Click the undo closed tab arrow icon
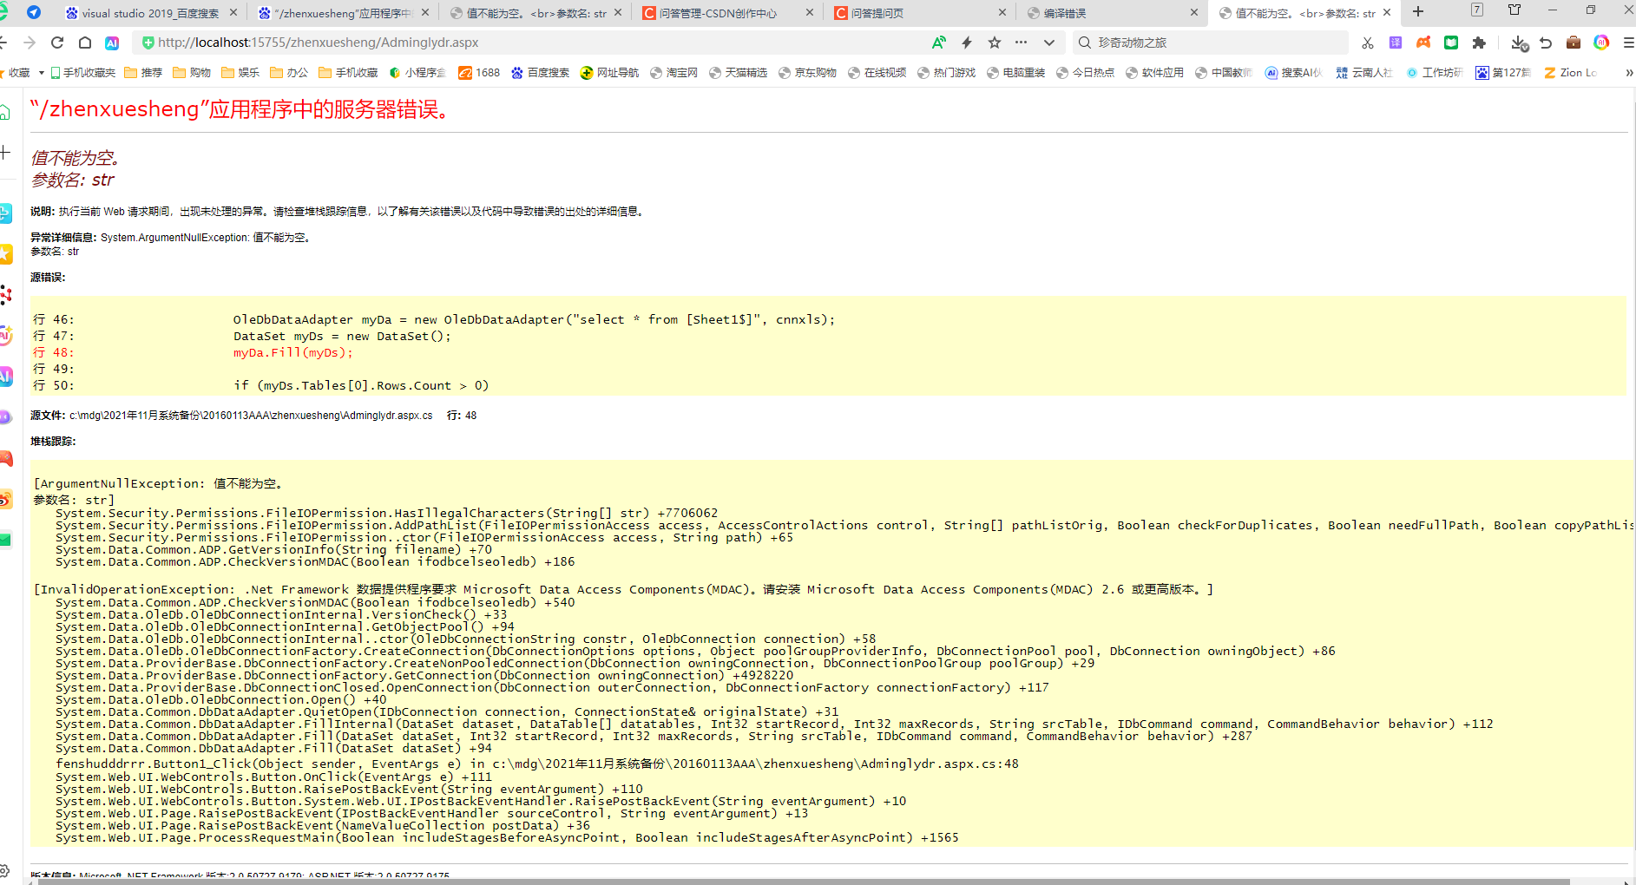Screen dimensions: 1636x885 pos(1546,43)
